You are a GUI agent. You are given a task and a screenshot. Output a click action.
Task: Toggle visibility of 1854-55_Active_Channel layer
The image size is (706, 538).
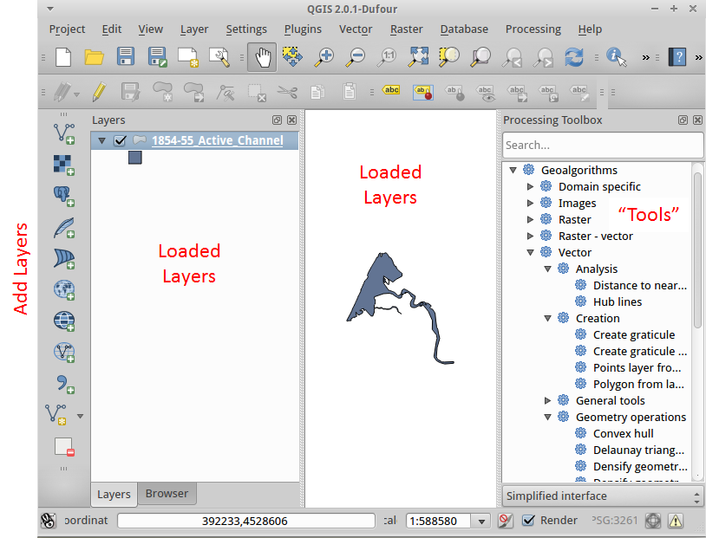coord(121,140)
